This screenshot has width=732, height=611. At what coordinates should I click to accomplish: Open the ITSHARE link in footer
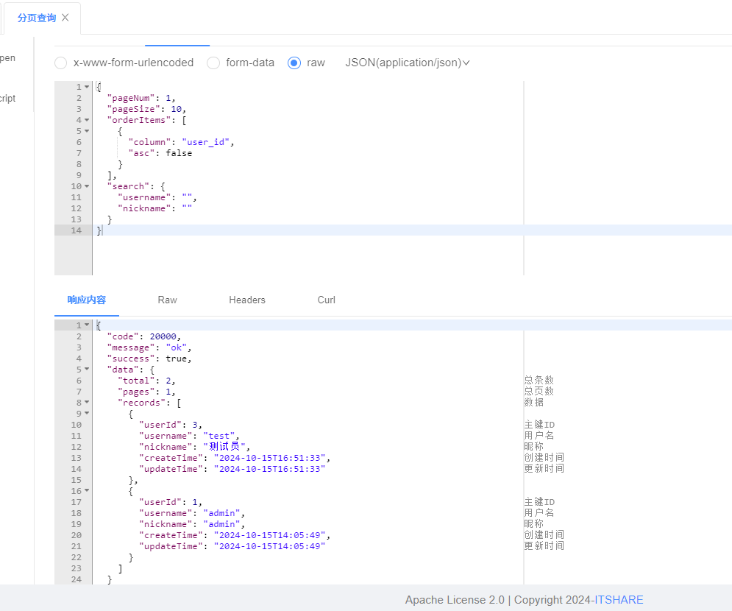point(619,600)
